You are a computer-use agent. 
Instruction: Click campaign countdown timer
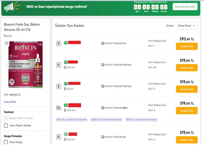[x=150, y=7]
